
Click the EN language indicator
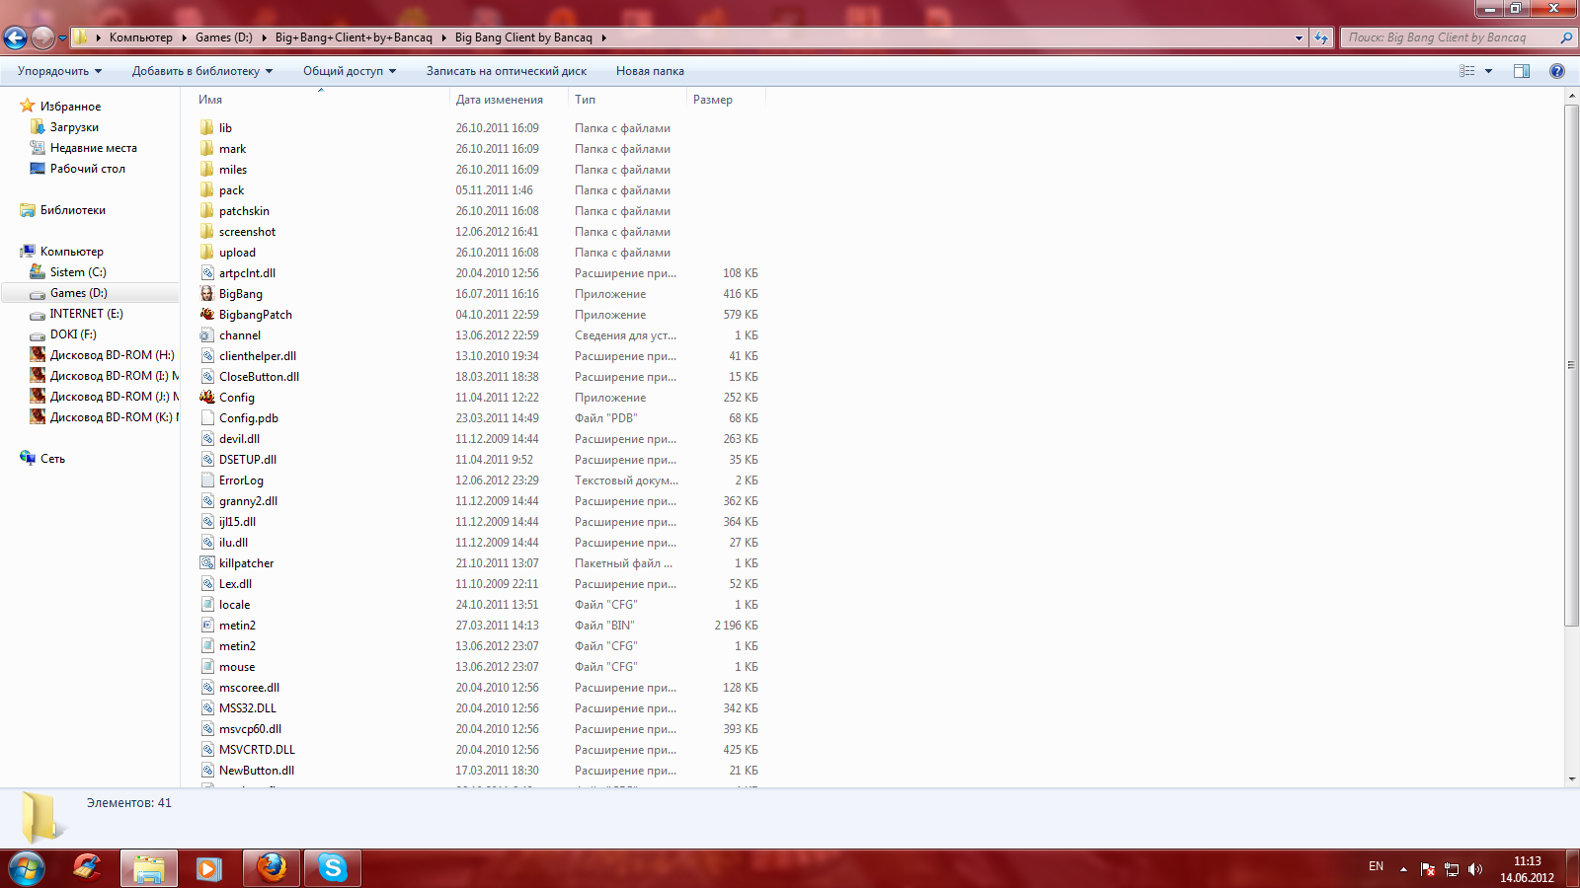tap(1376, 866)
